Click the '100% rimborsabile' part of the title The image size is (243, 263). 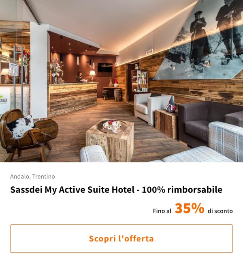click(x=182, y=190)
